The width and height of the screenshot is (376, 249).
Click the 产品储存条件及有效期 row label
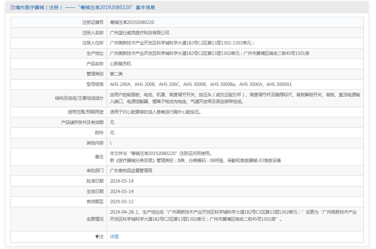(x=82, y=123)
